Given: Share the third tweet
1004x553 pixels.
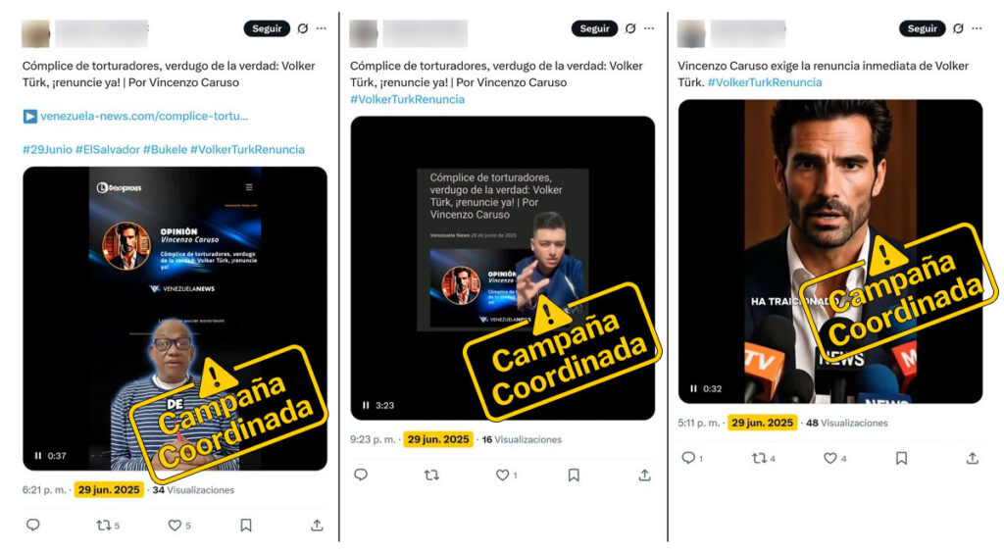Looking at the screenshot, I should [x=973, y=458].
